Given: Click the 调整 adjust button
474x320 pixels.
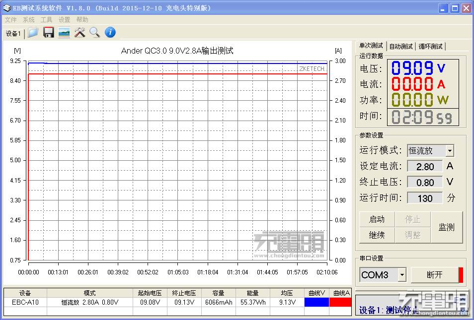Looking at the screenshot, I should point(412,235).
